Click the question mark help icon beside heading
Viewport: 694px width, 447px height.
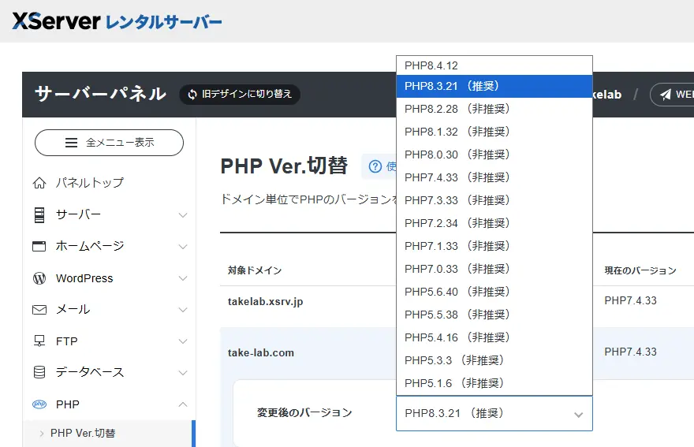coord(375,166)
